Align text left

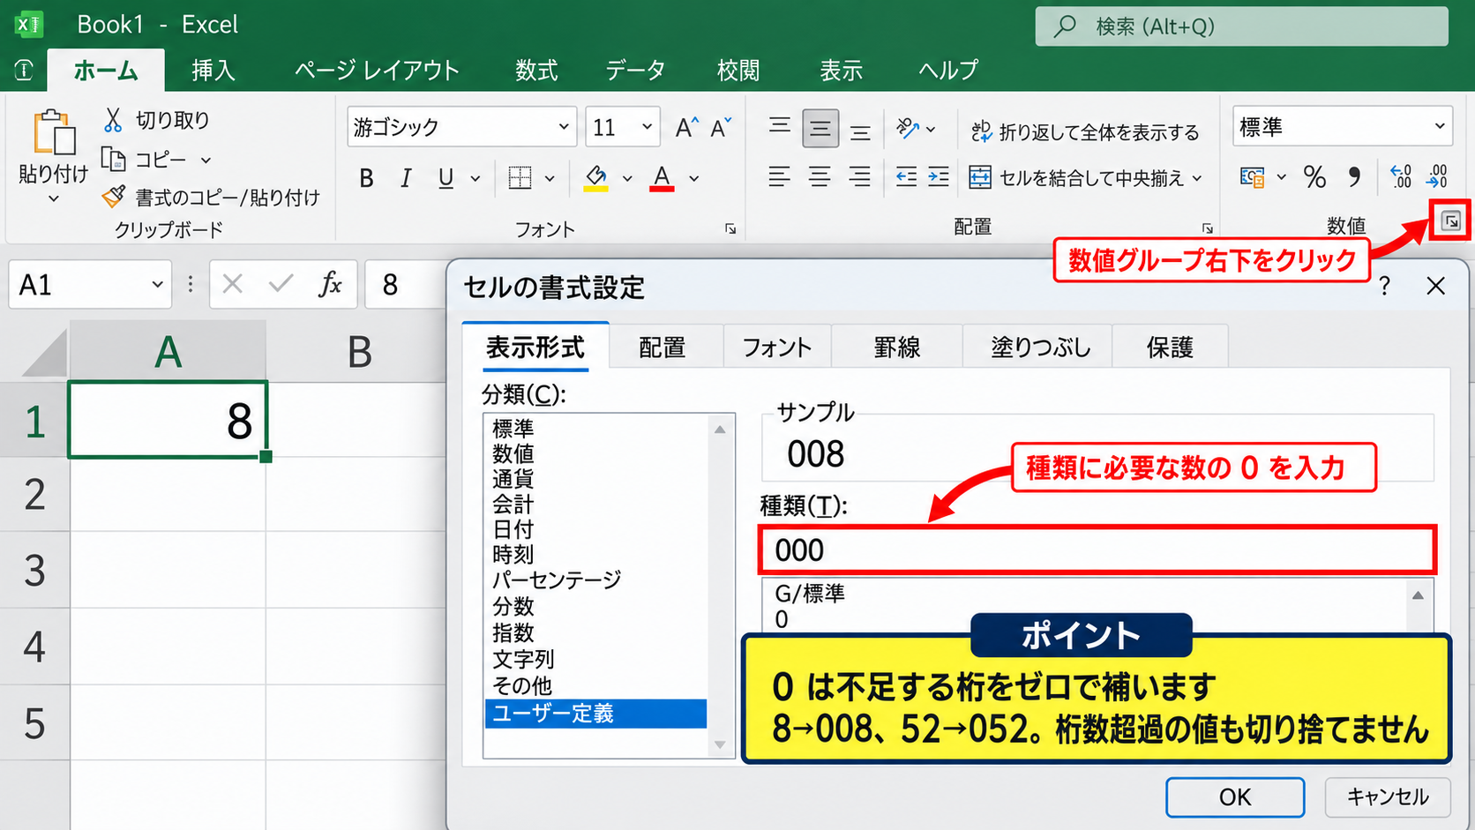(779, 177)
